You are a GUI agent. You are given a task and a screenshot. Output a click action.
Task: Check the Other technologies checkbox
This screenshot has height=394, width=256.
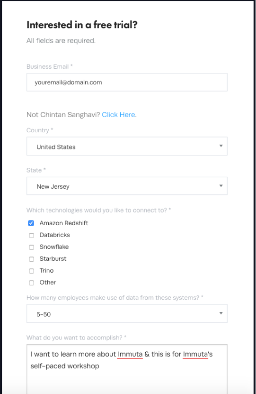tap(31, 283)
